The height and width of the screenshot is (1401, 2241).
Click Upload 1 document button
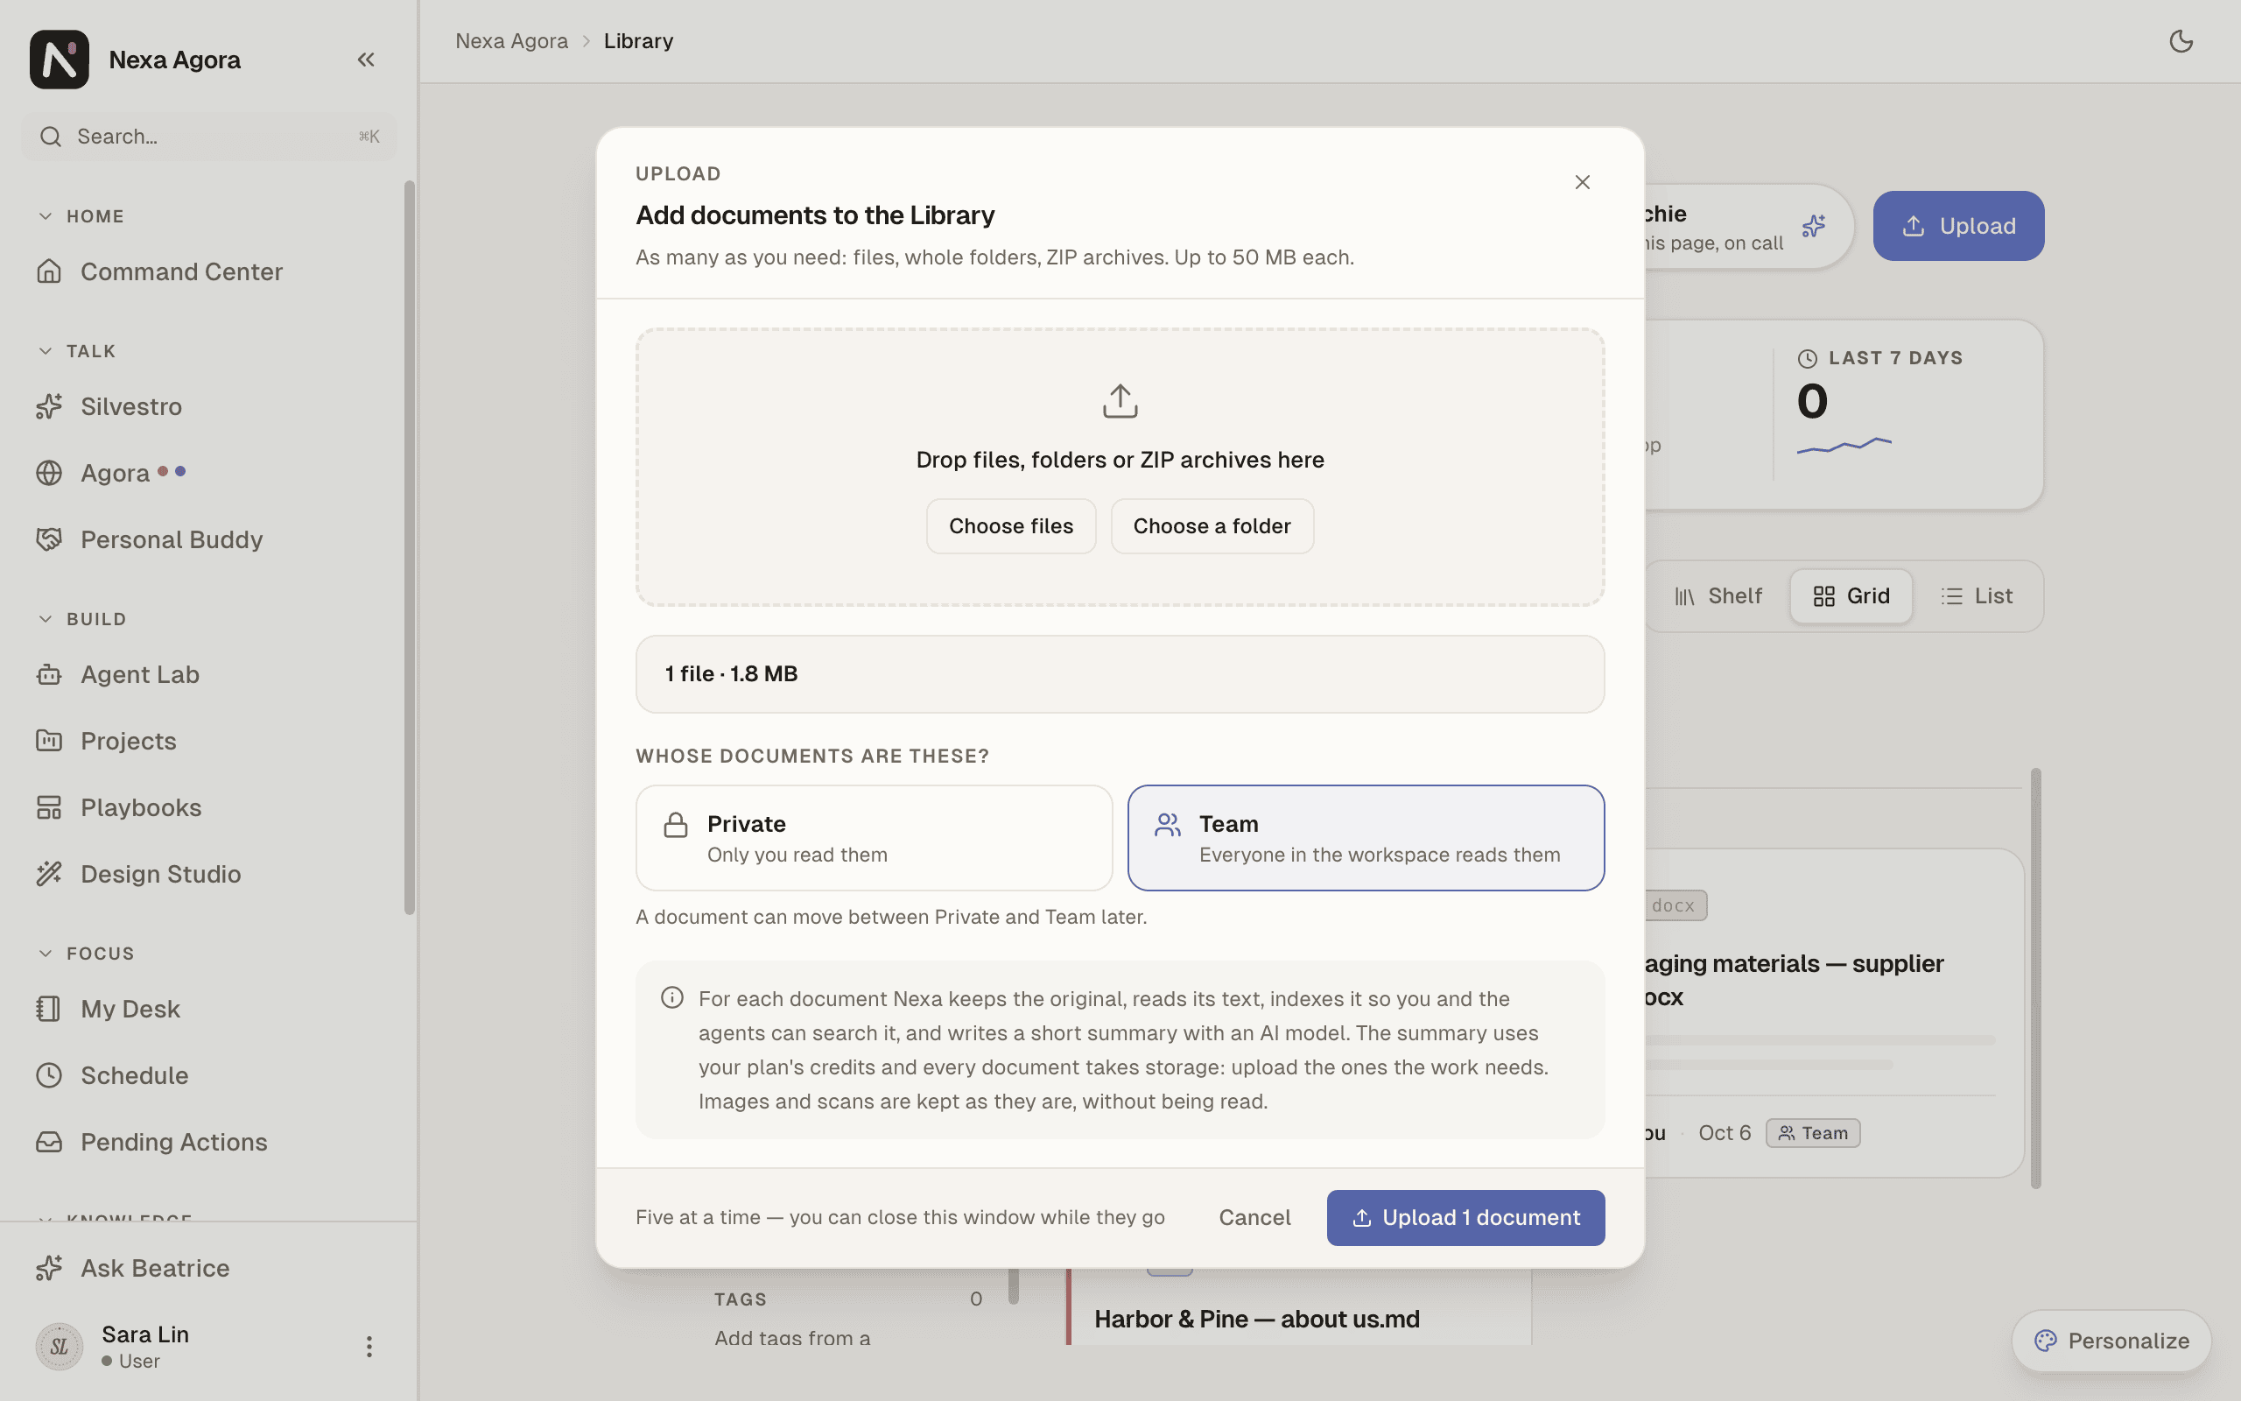(1465, 1217)
